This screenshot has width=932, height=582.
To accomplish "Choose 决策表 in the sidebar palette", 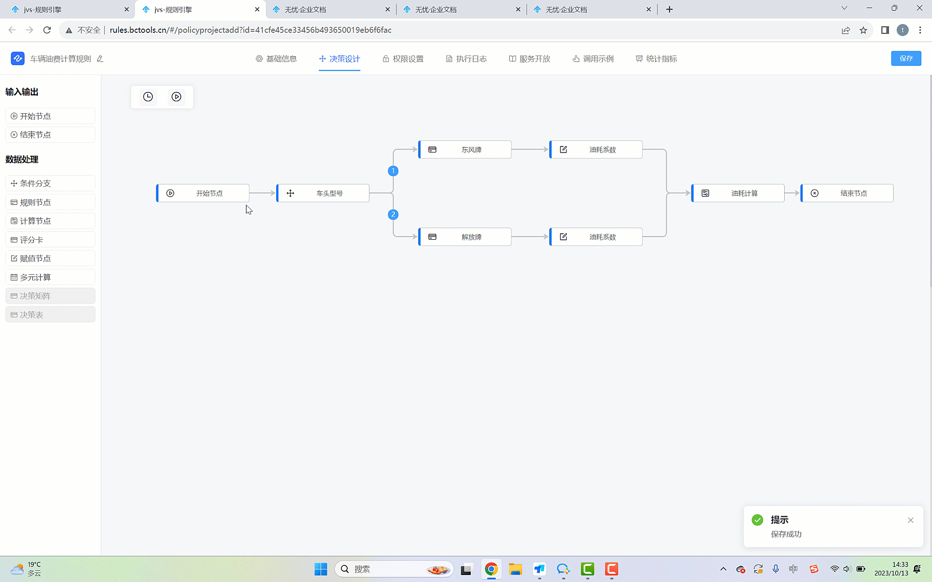I will point(50,315).
